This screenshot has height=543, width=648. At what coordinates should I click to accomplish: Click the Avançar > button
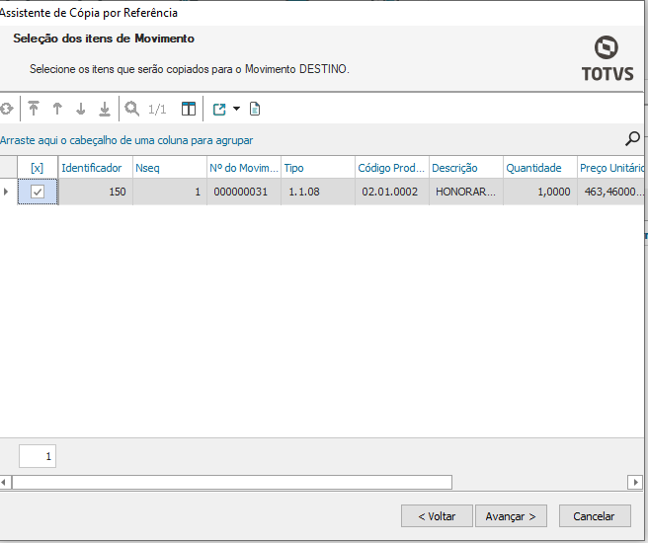511,515
